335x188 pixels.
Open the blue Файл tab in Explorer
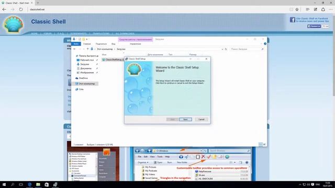76,44
